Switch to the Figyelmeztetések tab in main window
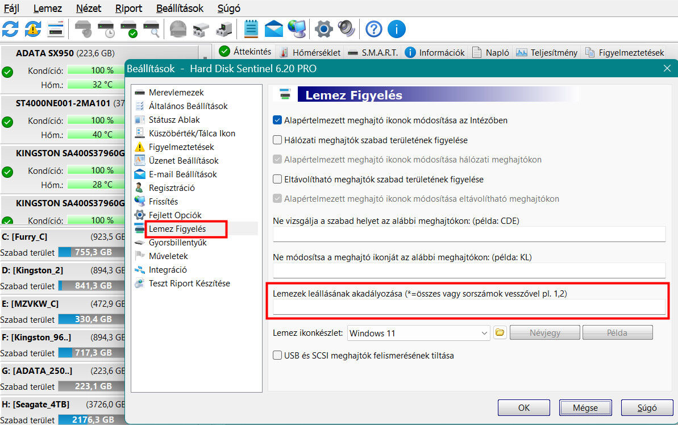678x425 pixels. click(x=625, y=53)
